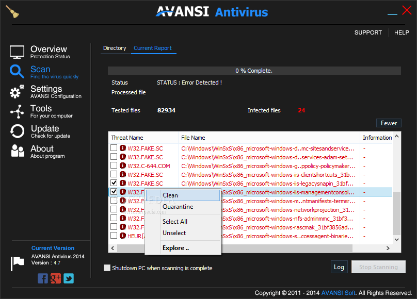Open the Google Plus social icon

[x=56, y=278]
